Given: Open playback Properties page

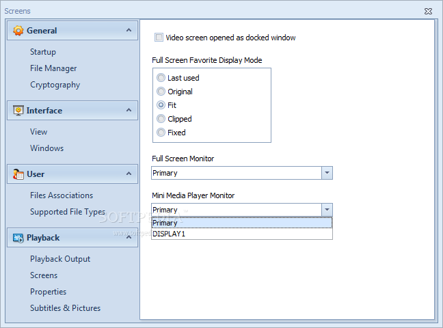Looking at the screenshot, I should (x=49, y=292).
